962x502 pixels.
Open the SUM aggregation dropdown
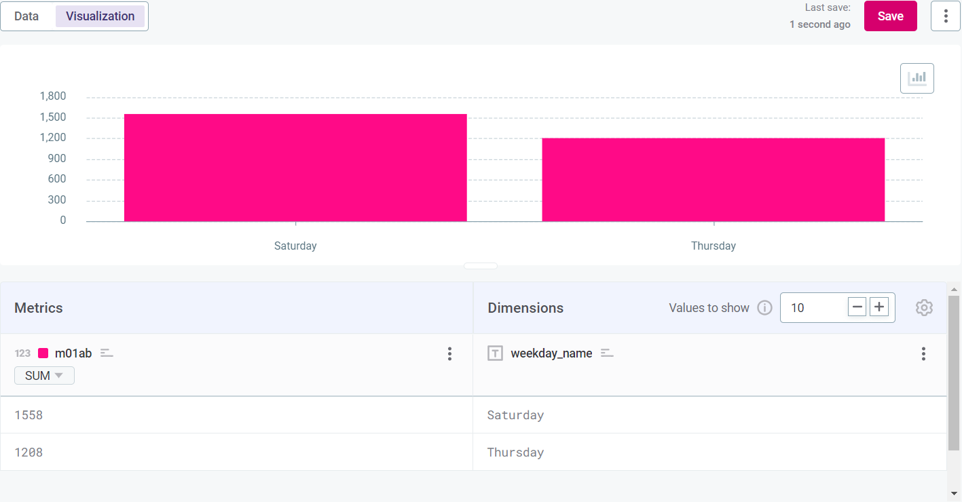coord(44,375)
